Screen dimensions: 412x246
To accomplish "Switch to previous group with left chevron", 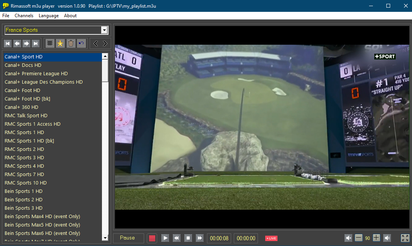I will [96, 44].
